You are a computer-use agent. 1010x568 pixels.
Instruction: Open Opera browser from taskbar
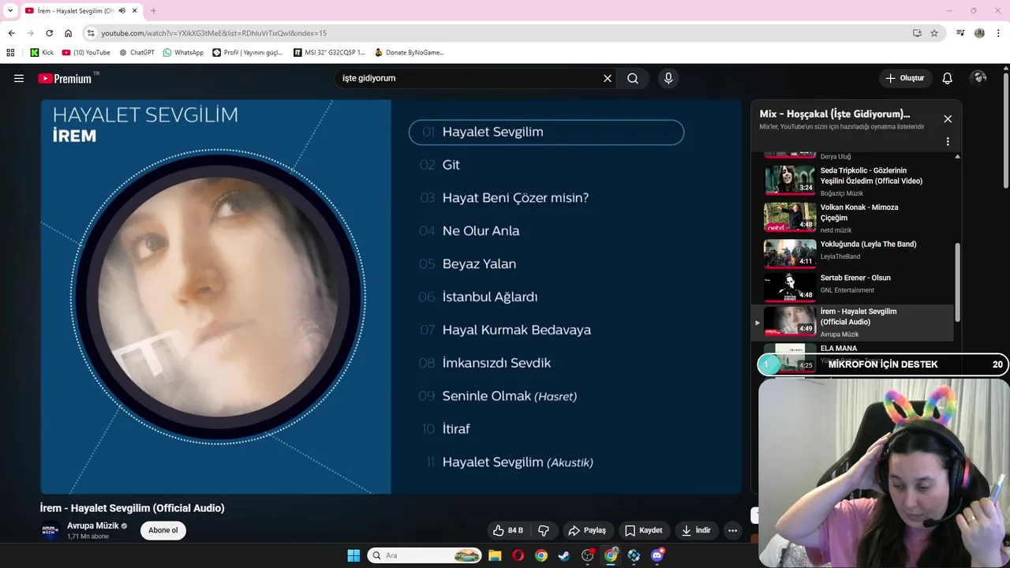518,555
